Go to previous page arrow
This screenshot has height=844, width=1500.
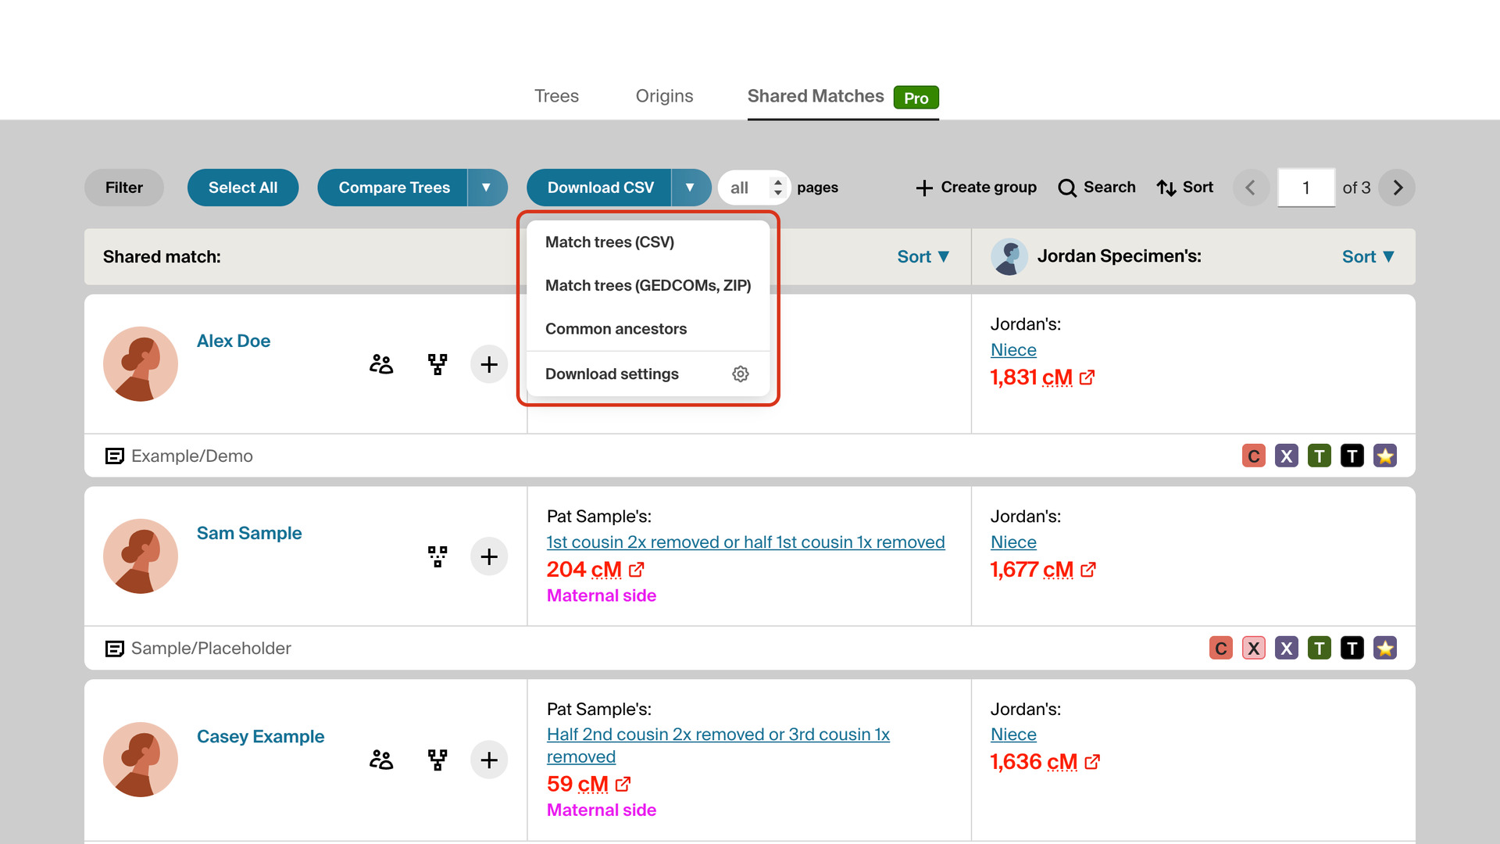(x=1251, y=188)
